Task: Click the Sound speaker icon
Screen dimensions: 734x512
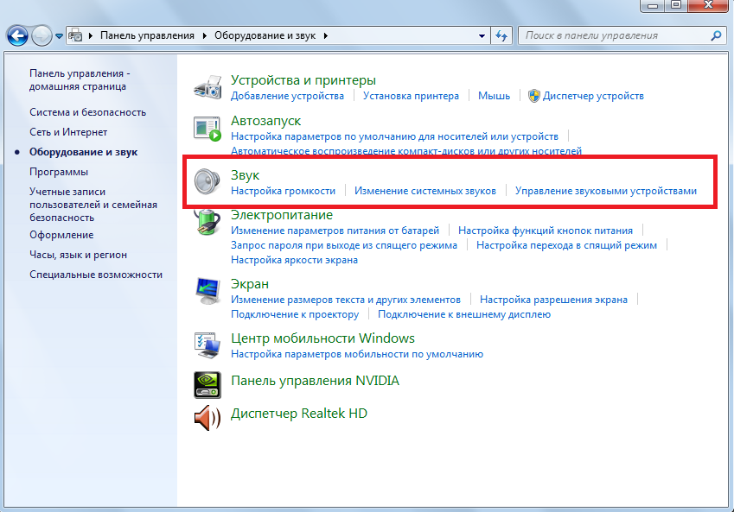Action: click(x=207, y=181)
